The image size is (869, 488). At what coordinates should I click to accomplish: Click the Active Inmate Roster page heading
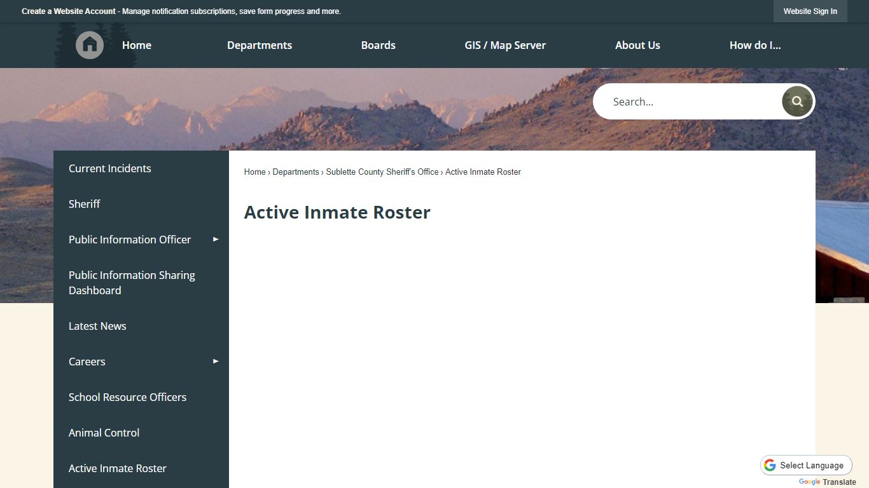337,212
